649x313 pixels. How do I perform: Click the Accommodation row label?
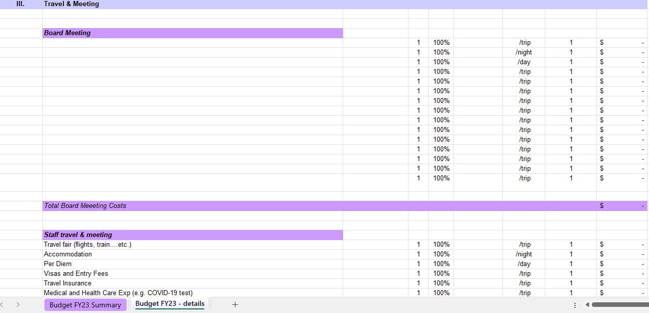coord(68,254)
